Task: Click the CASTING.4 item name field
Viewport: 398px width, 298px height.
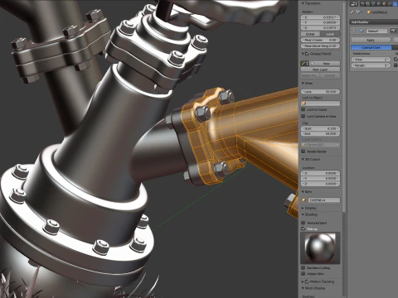Action: click(323, 200)
